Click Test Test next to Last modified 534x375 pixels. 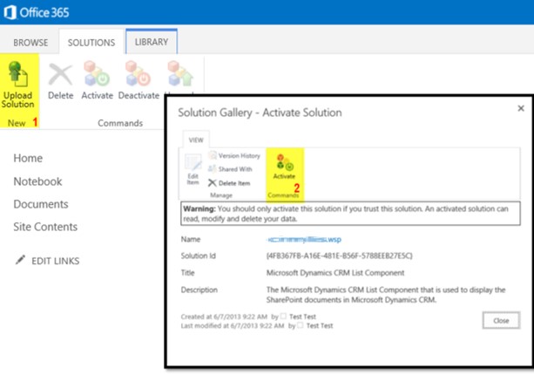tap(320, 326)
